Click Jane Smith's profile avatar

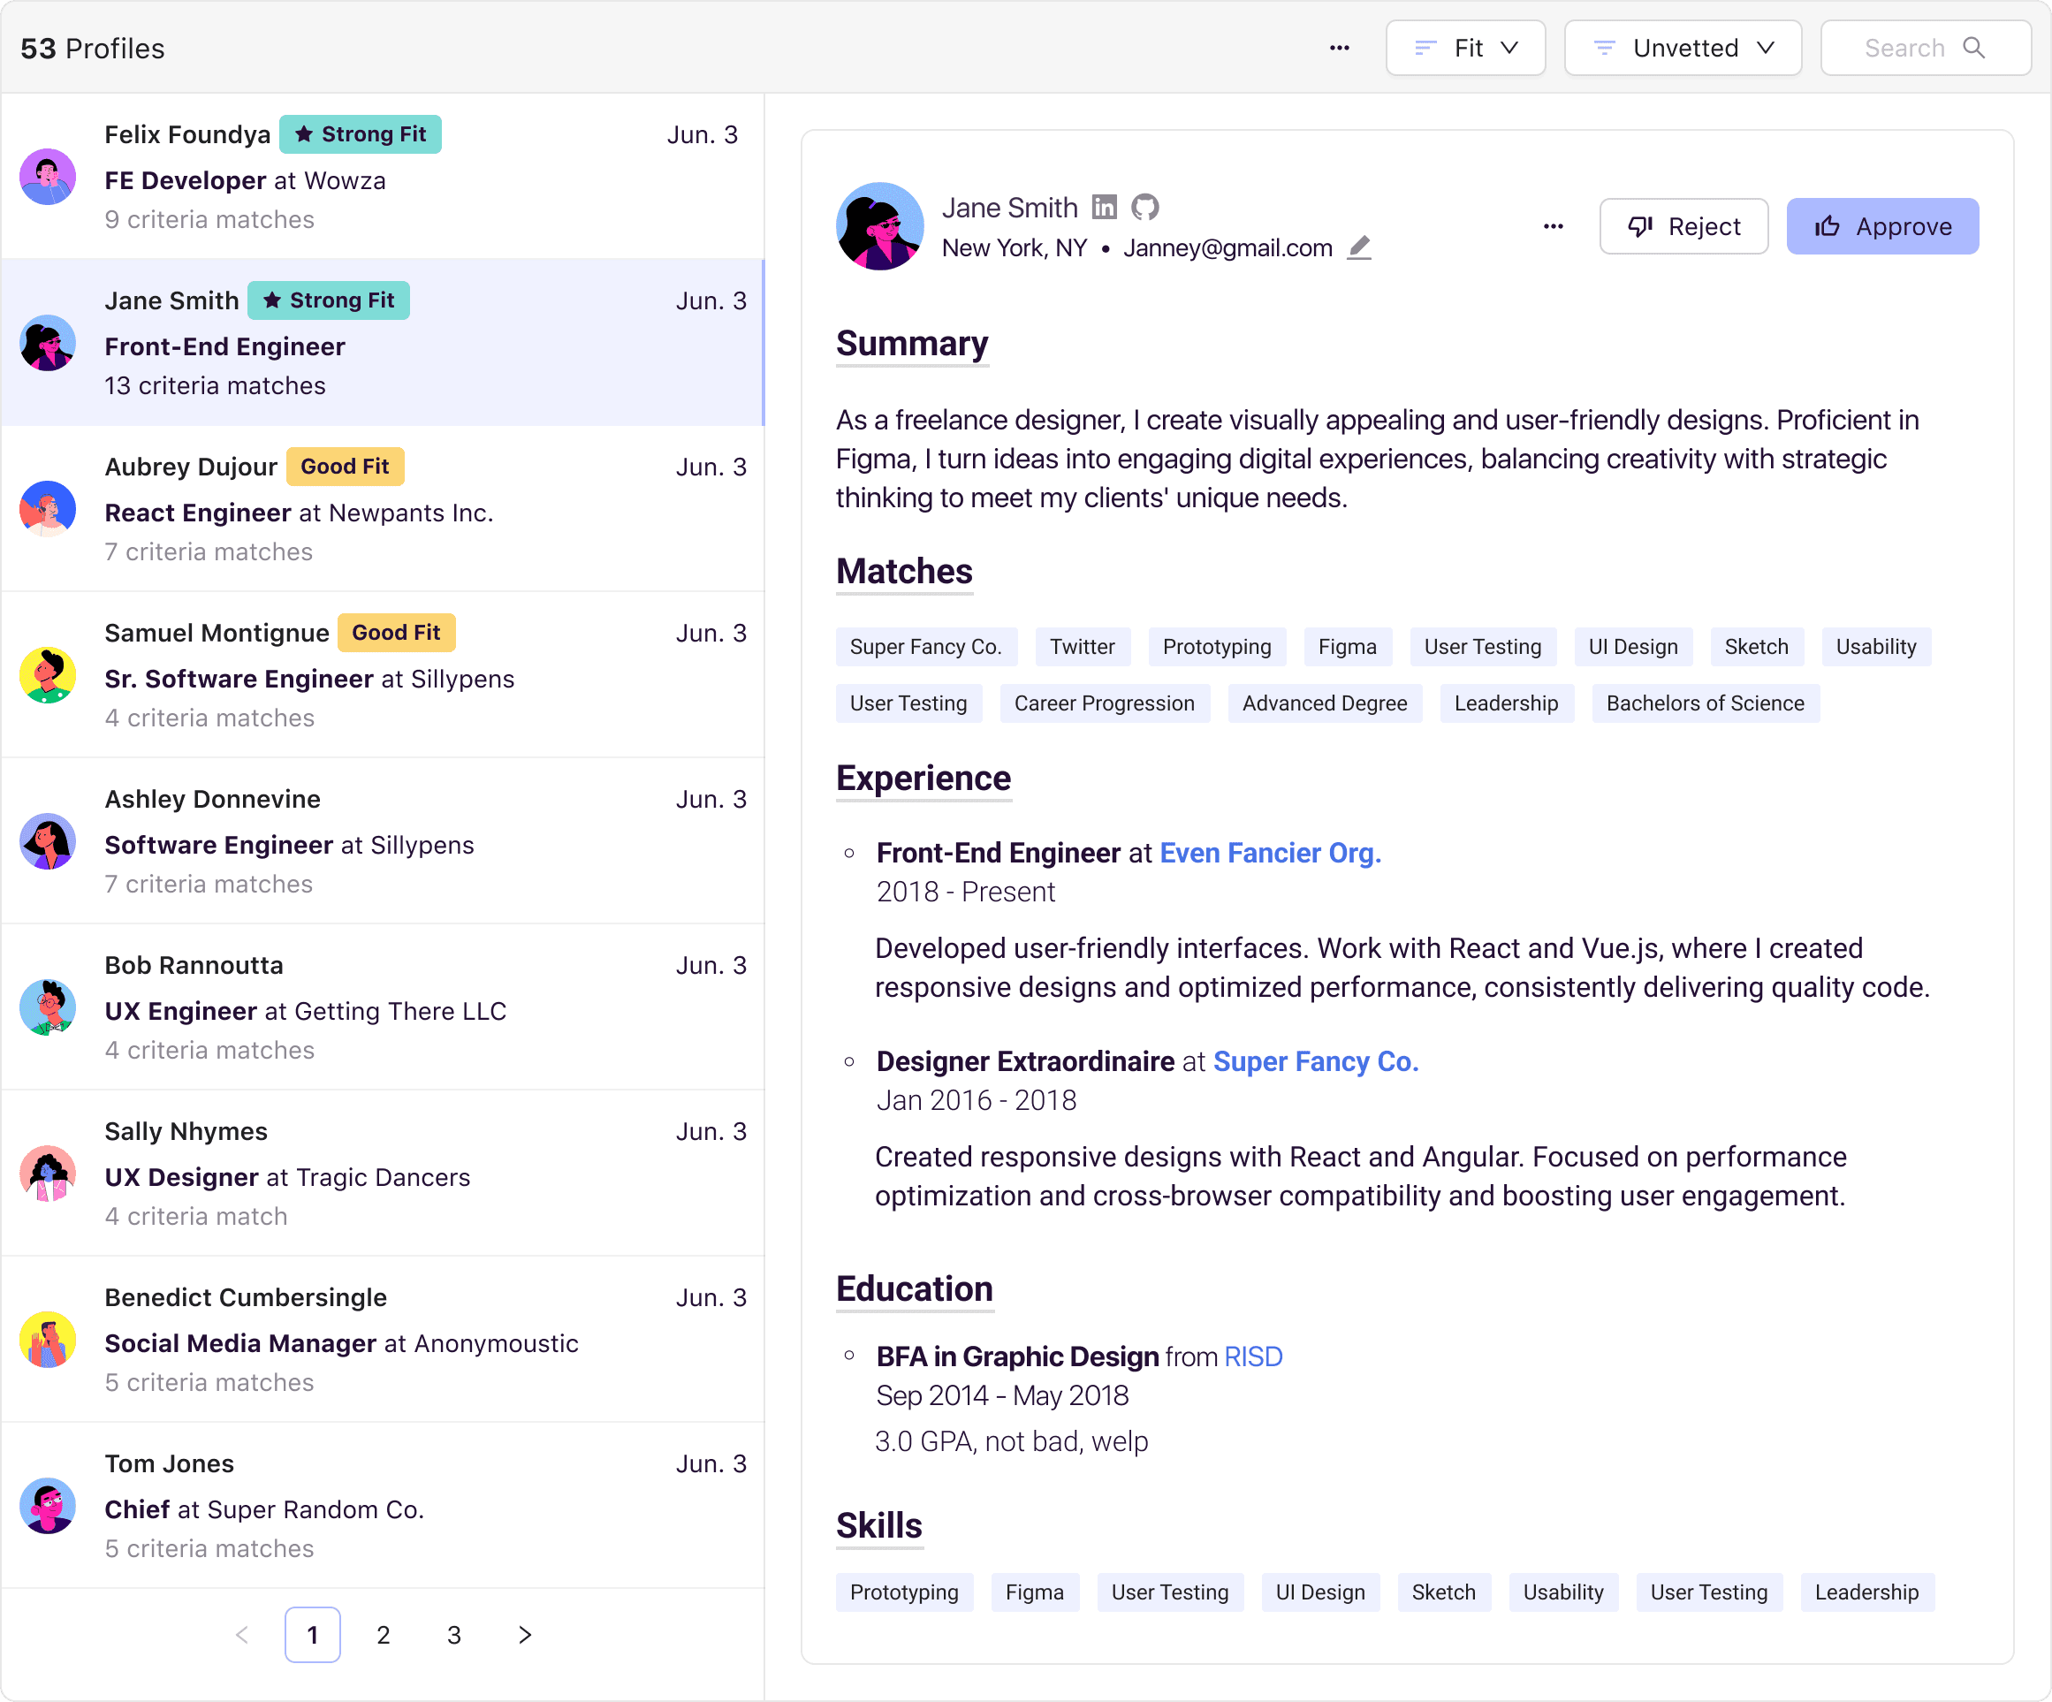pos(879,225)
